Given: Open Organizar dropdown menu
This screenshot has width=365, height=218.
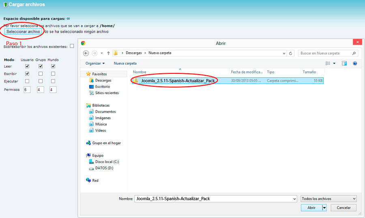Looking at the screenshot, I should [95, 64].
